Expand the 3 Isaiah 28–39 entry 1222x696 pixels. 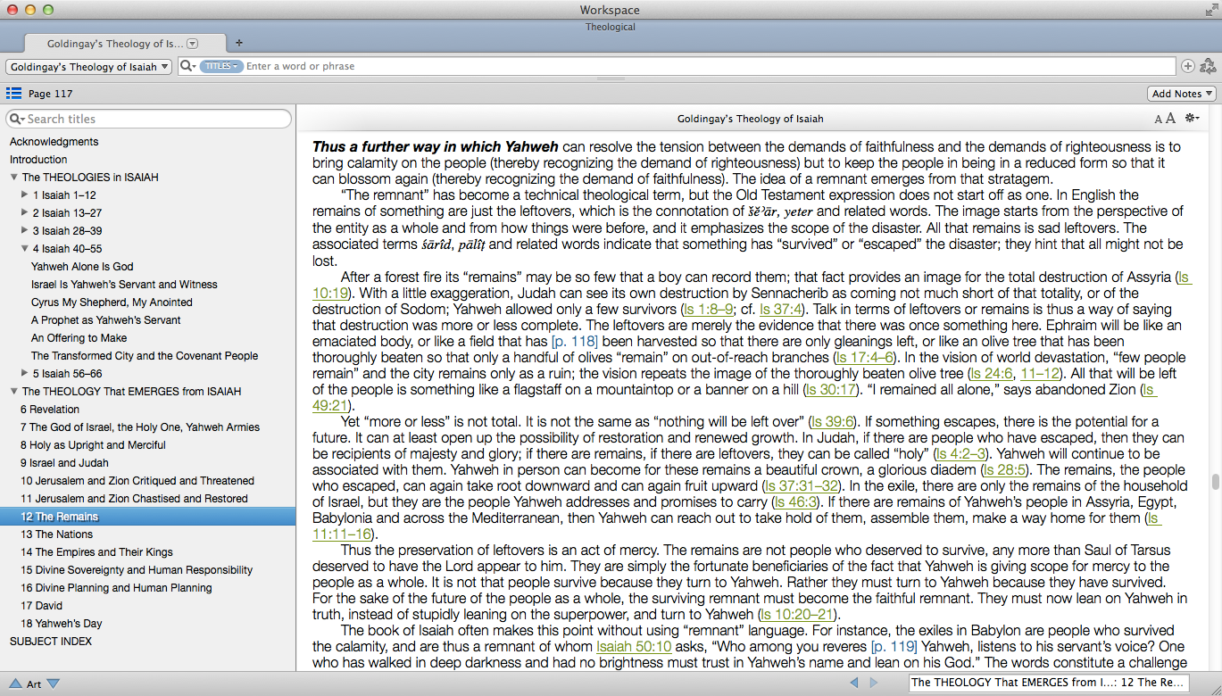click(24, 231)
